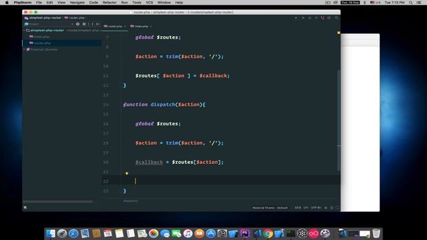Screen dimensions: 427x240
Task: Open FaceTime from the Dock
Action: [176, 233]
